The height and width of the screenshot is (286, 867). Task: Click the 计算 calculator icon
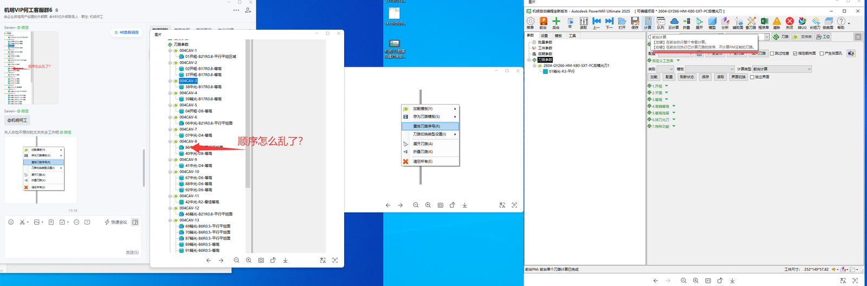[x=648, y=23]
